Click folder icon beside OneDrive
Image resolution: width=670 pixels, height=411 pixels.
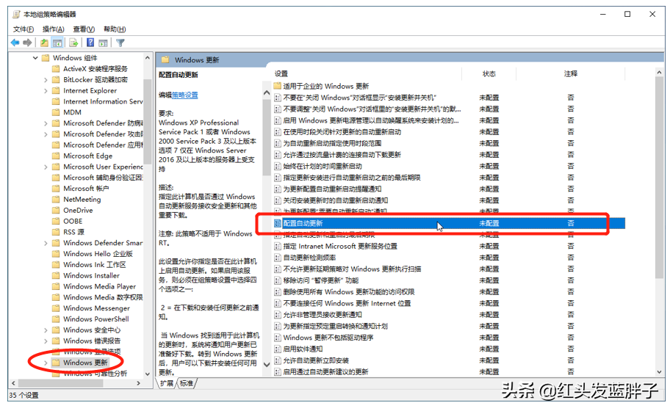click(x=56, y=210)
